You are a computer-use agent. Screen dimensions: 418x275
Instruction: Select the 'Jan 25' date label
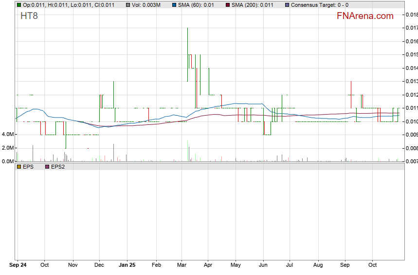[127, 266]
